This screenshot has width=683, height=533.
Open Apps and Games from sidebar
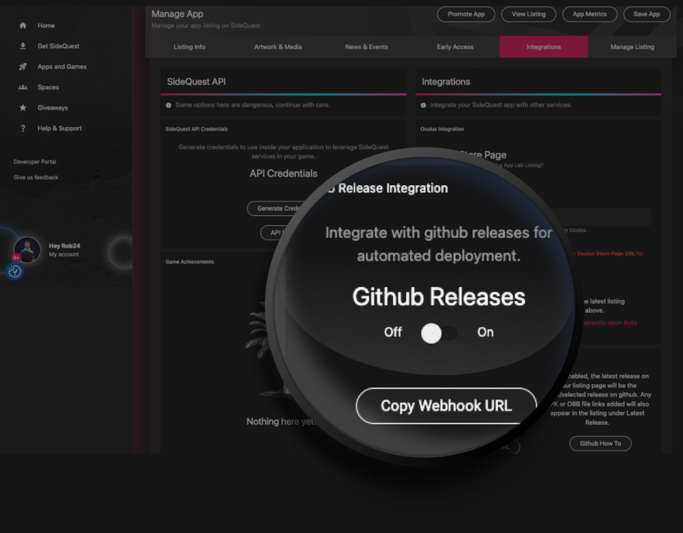[x=62, y=67]
